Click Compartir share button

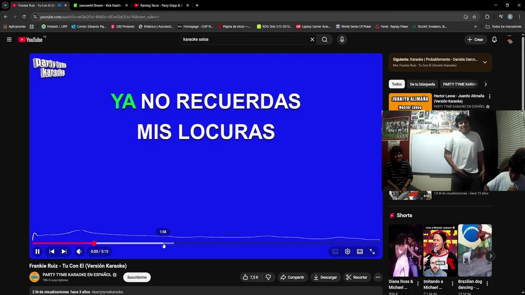click(x=292, y=277)
